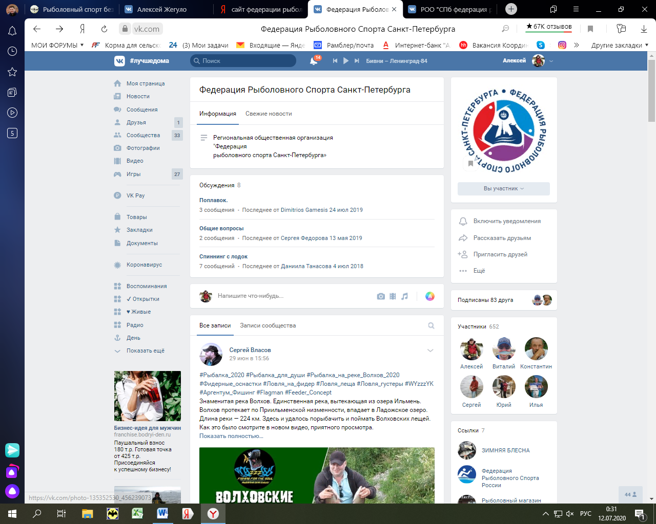656x524 pixels.
Task: Open Windows Start menu
Action: [x=12, y=513]
